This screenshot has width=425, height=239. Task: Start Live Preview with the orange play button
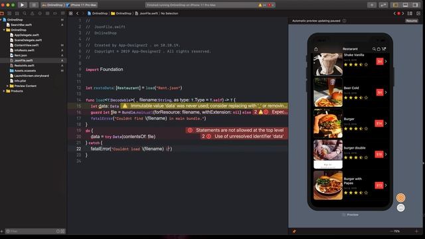tap(400, 198)
